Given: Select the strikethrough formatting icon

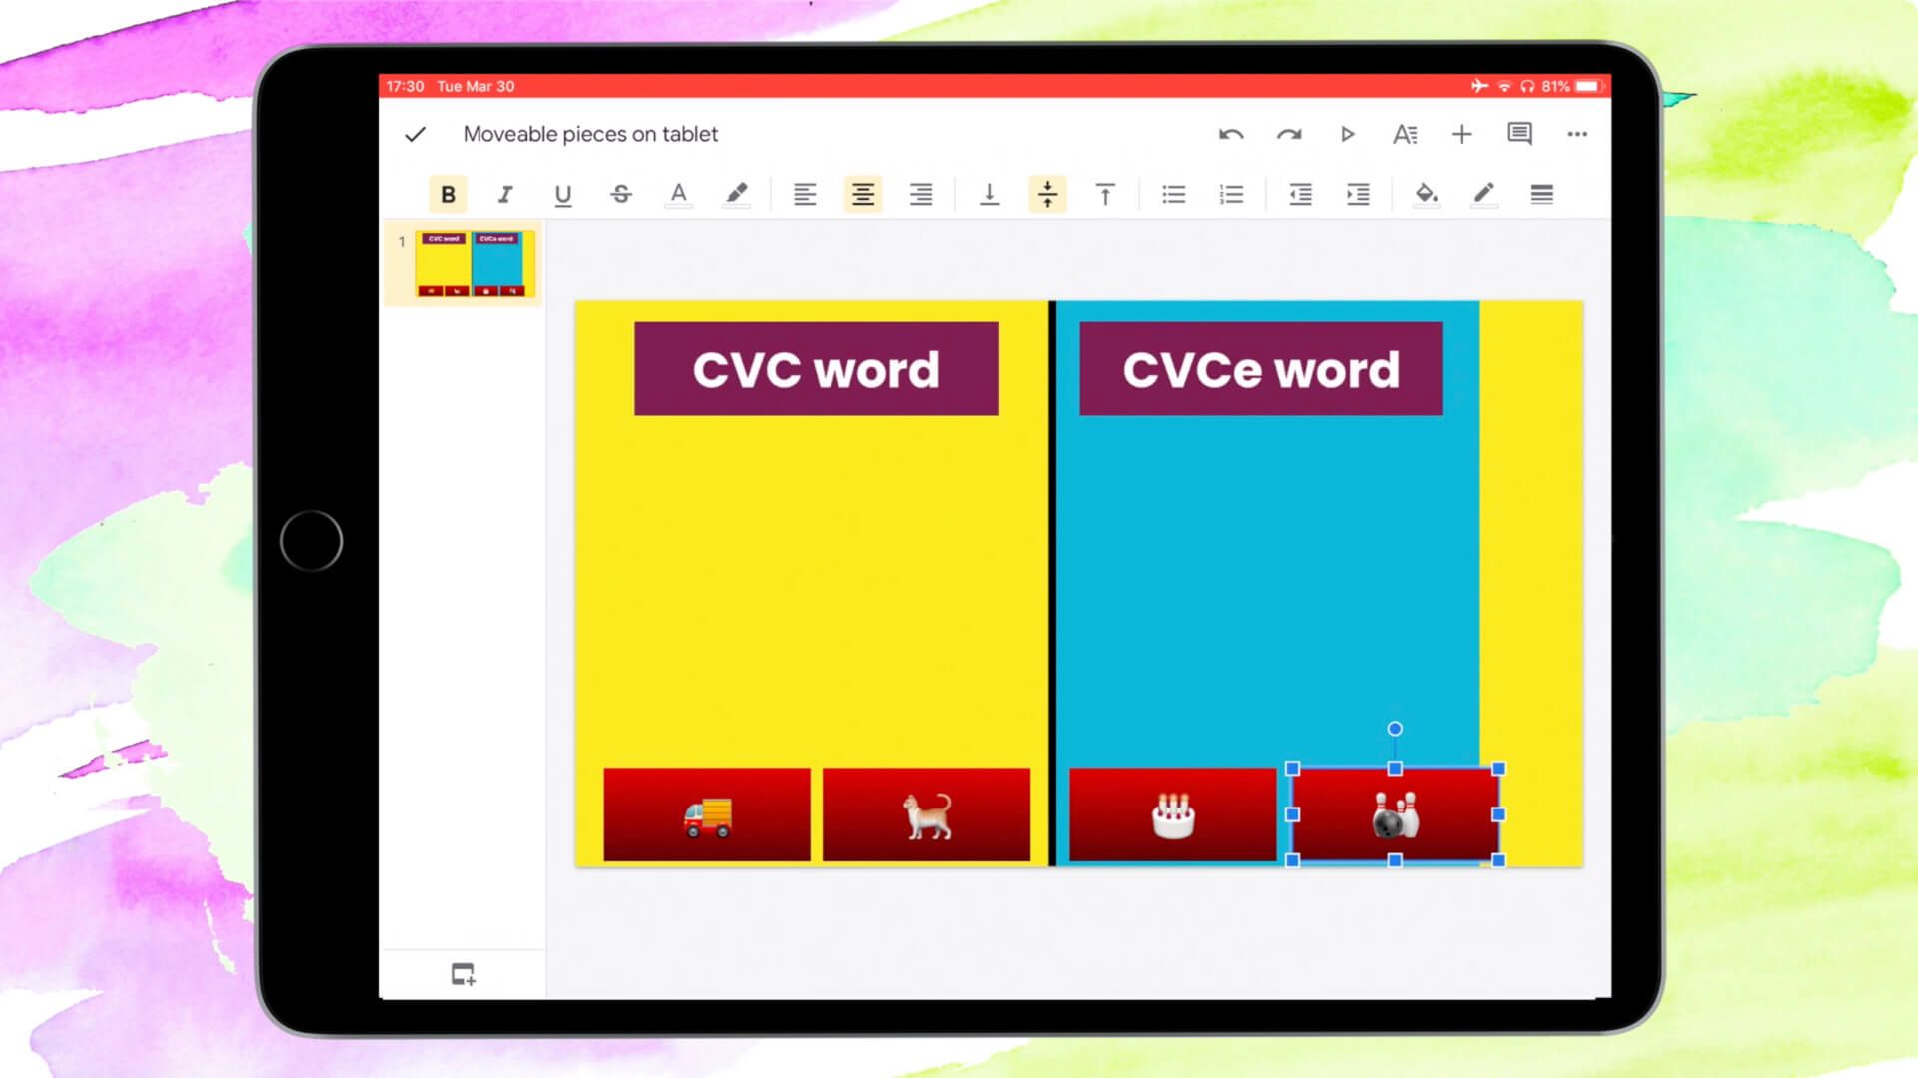Looking at the screenshot, I should pyautogui.click(x=621, y=194).
